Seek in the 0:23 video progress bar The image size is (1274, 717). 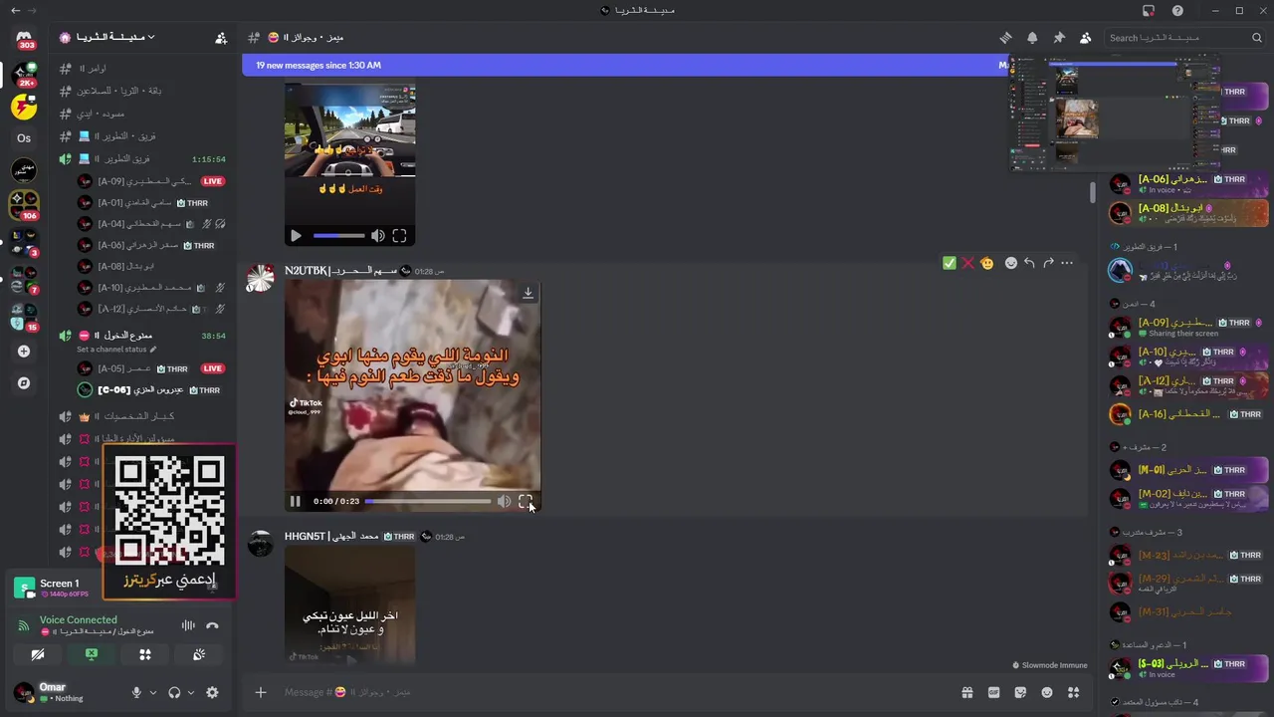[x=428, y=501]
